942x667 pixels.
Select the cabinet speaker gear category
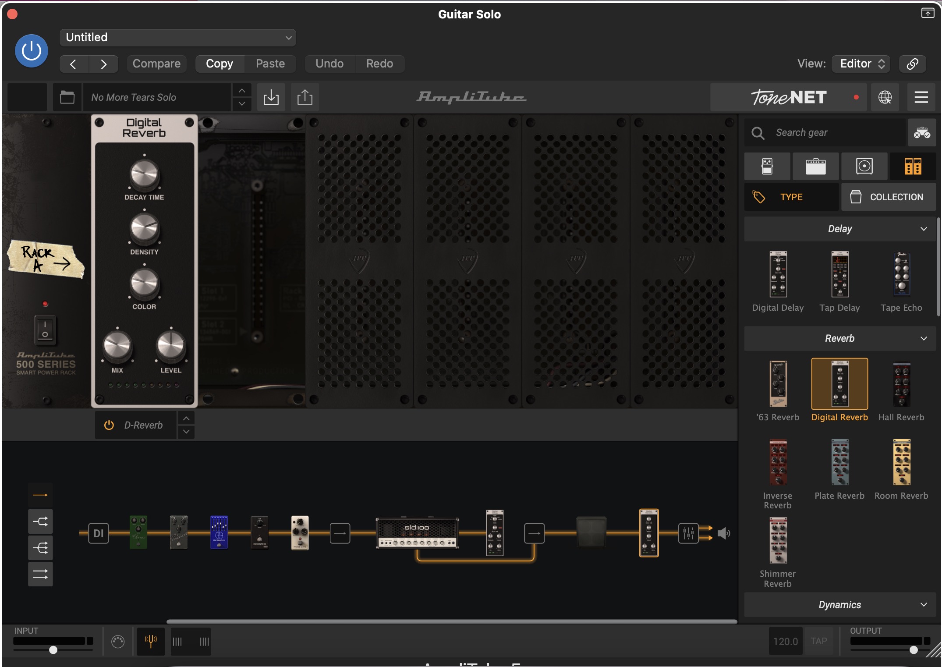tap(864, 167)
